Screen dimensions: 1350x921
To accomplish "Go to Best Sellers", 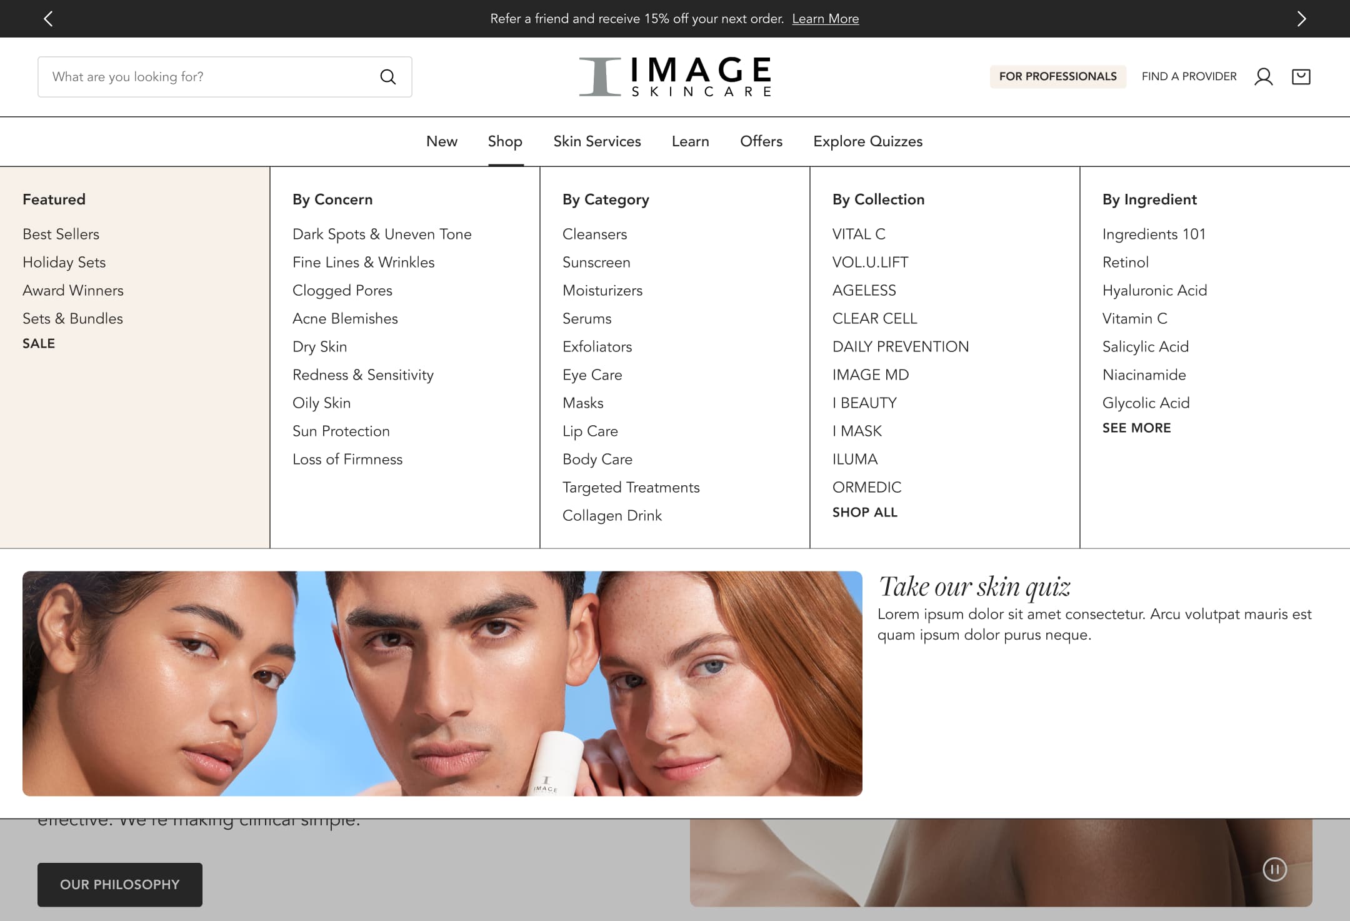I will click(x=61, y=234).
